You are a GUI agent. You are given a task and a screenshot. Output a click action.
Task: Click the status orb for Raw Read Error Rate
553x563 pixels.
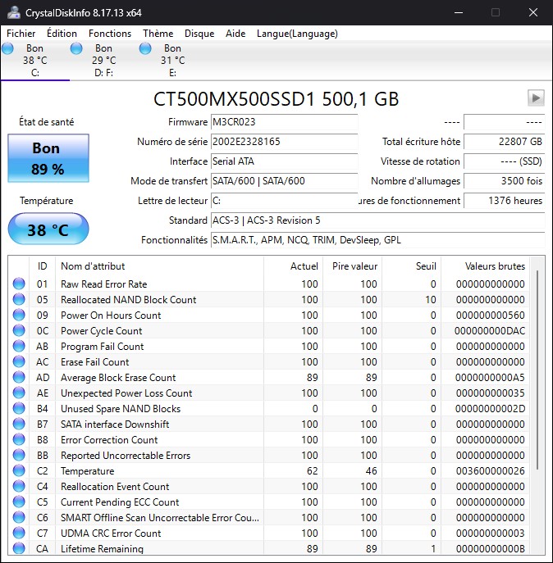click(19, 284)
